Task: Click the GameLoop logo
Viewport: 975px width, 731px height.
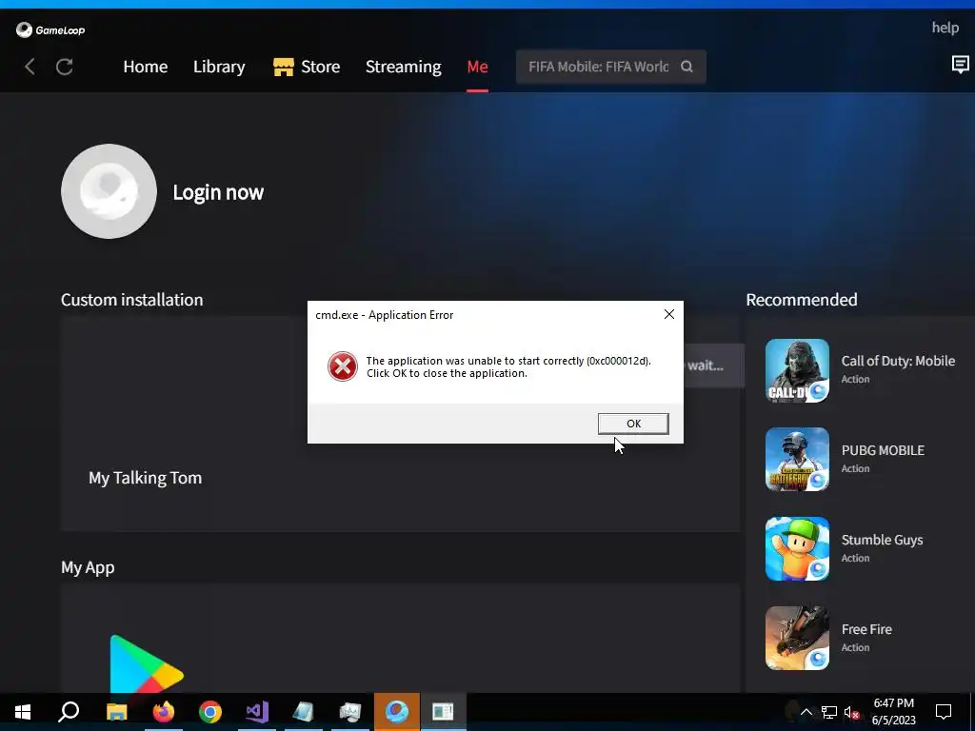Action: click(50, 30)
